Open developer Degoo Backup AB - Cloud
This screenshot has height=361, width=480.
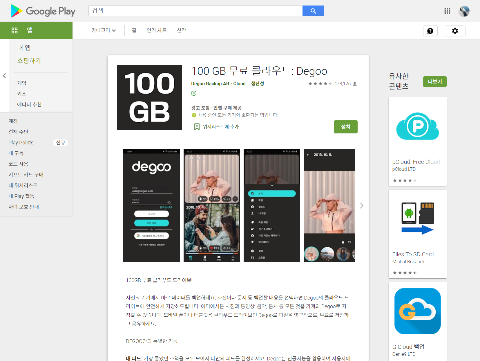[x=218, y=84]
